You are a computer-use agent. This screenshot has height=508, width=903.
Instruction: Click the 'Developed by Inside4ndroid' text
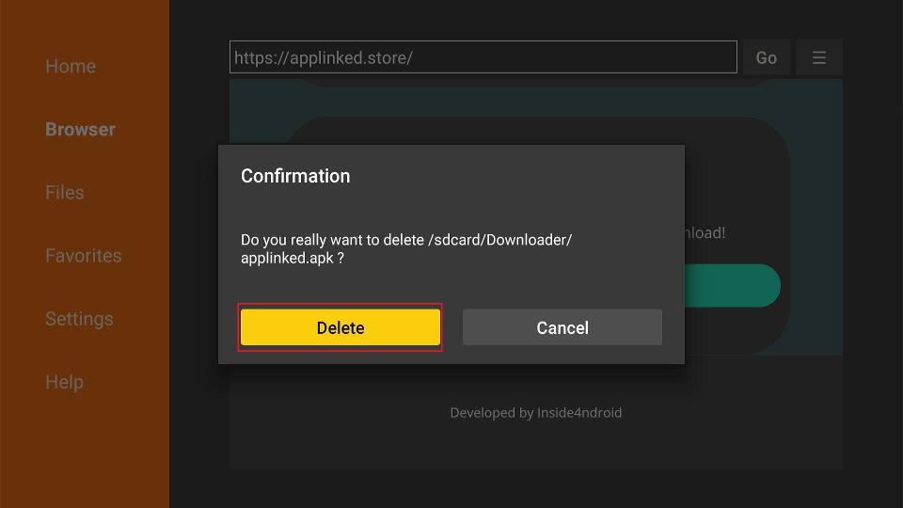coord(535,412)
